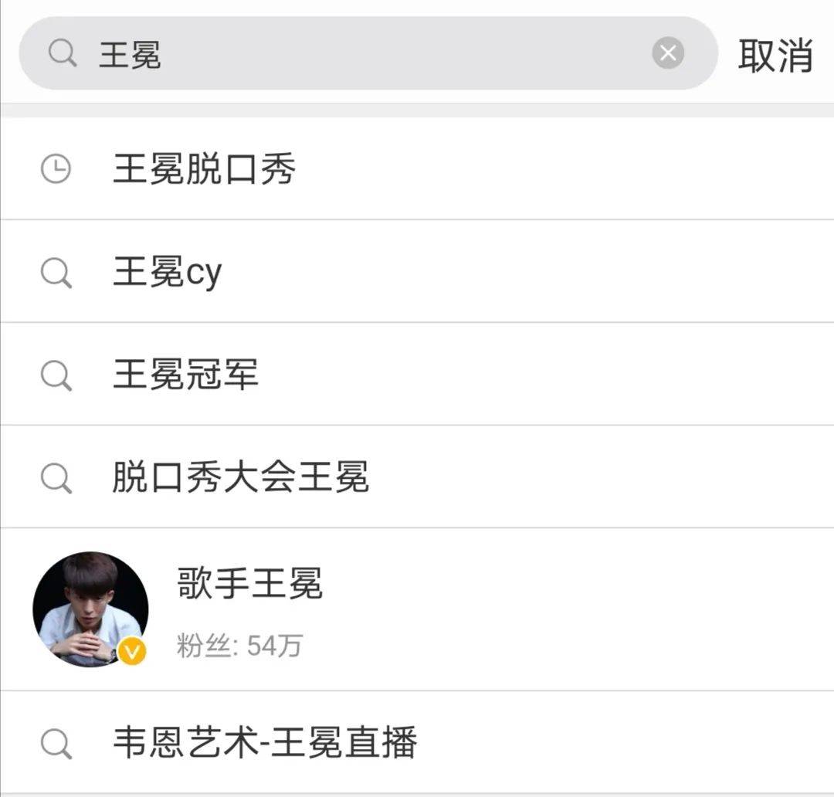Viewport: 834px width, 797px height.
Task: Click the search icon beside 韦恩艺术-王冕直播
Action: tap(56, 744)
